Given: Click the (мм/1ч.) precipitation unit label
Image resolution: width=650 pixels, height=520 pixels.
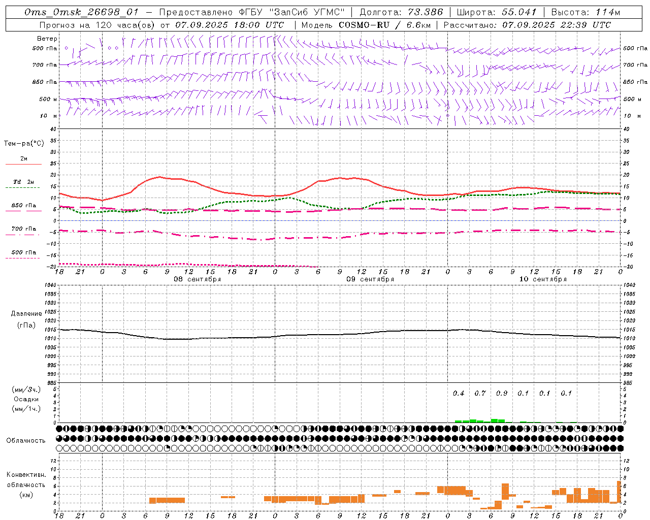Looking at the screenshot, I should coord(26,409).
